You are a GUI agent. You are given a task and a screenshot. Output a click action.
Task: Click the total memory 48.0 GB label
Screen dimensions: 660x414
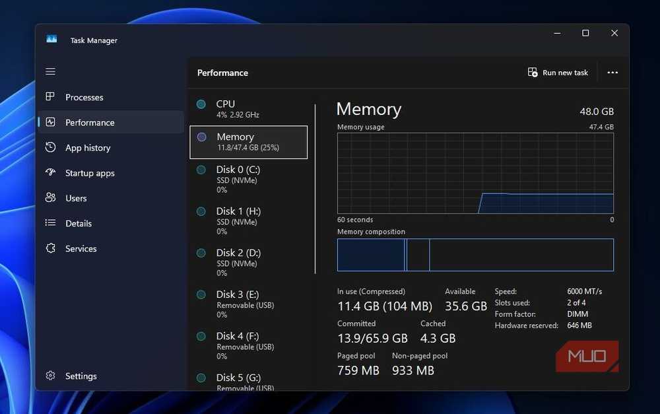597,112
